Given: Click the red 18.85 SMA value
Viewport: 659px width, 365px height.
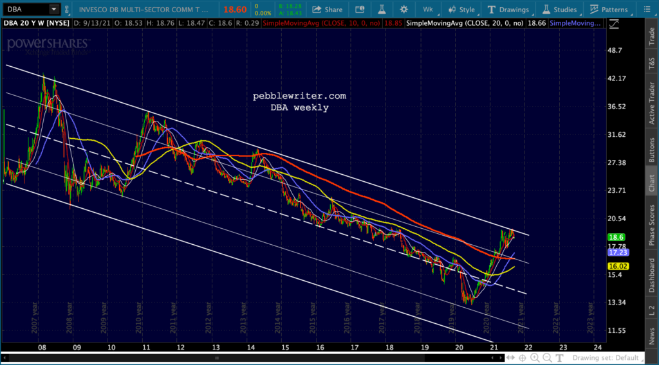Looking at the screenshot, I should (x=393, y=23).
